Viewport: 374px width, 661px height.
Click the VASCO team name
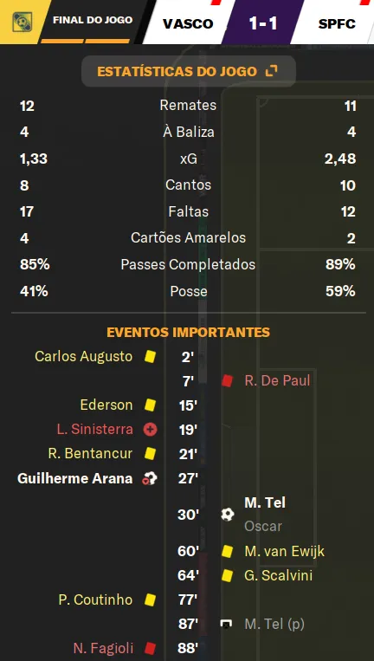pos(188,23)
